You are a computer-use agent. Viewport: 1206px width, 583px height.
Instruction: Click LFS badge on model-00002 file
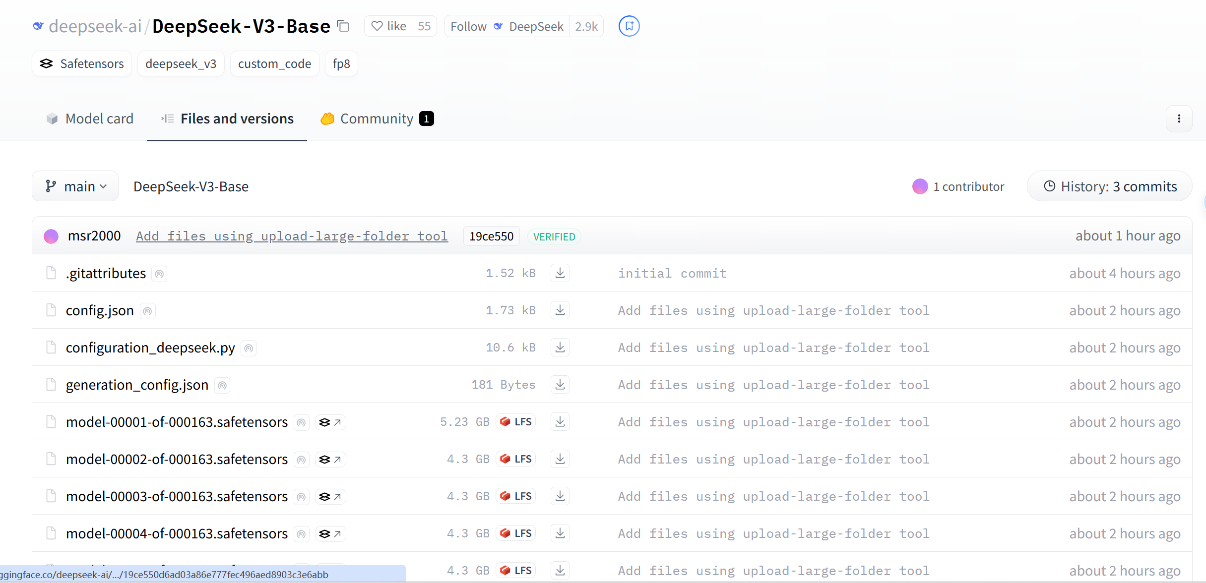click(516, 459)
